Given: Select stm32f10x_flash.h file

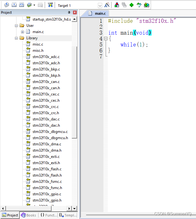Looking at the screenshot, I should (47, 175).
